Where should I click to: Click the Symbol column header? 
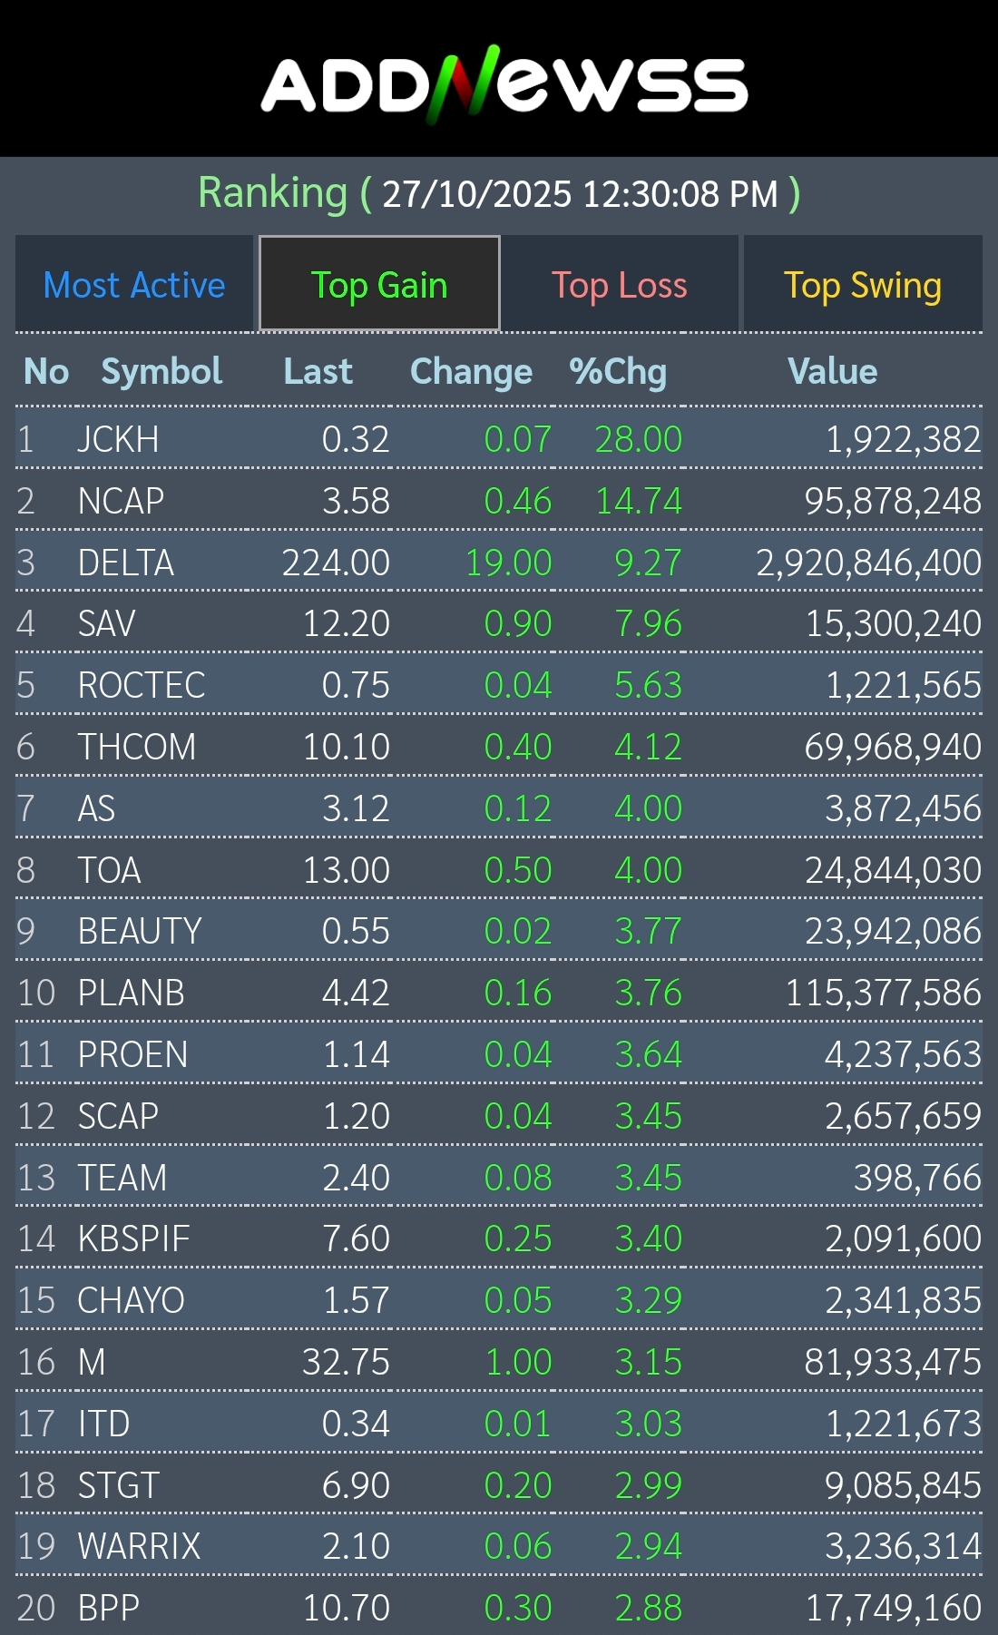click(161, 371)
